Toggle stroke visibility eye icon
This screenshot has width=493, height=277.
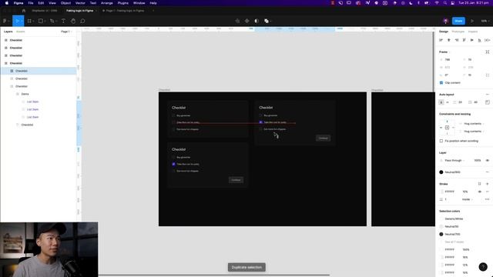[x=479, y=192]
